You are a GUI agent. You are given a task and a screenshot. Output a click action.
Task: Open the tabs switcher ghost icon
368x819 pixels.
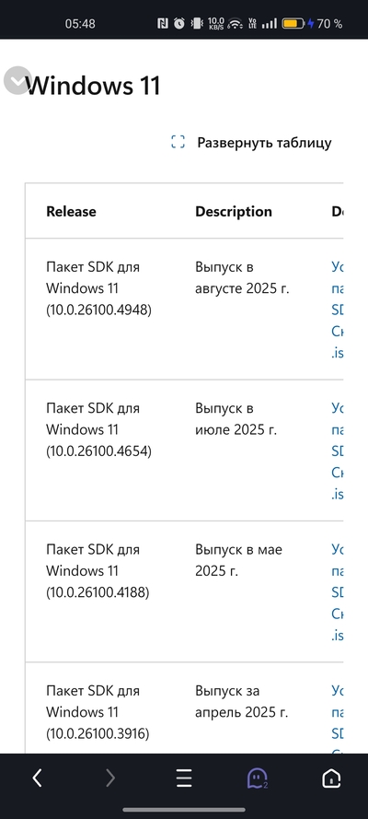pos(258,778)
